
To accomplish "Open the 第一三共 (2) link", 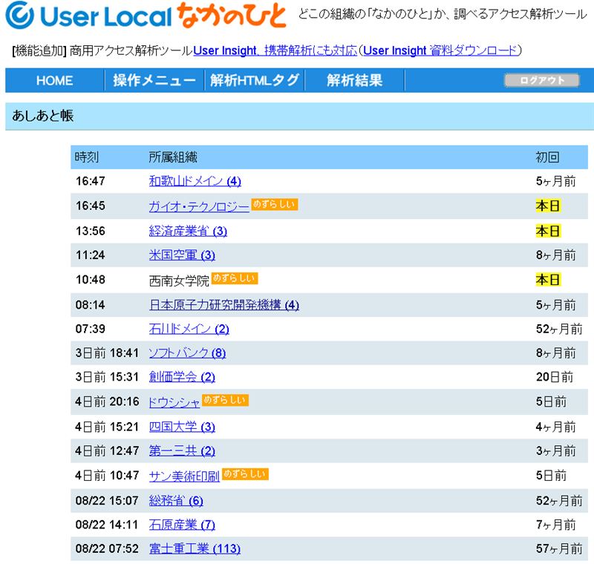I will click(182, 450).
